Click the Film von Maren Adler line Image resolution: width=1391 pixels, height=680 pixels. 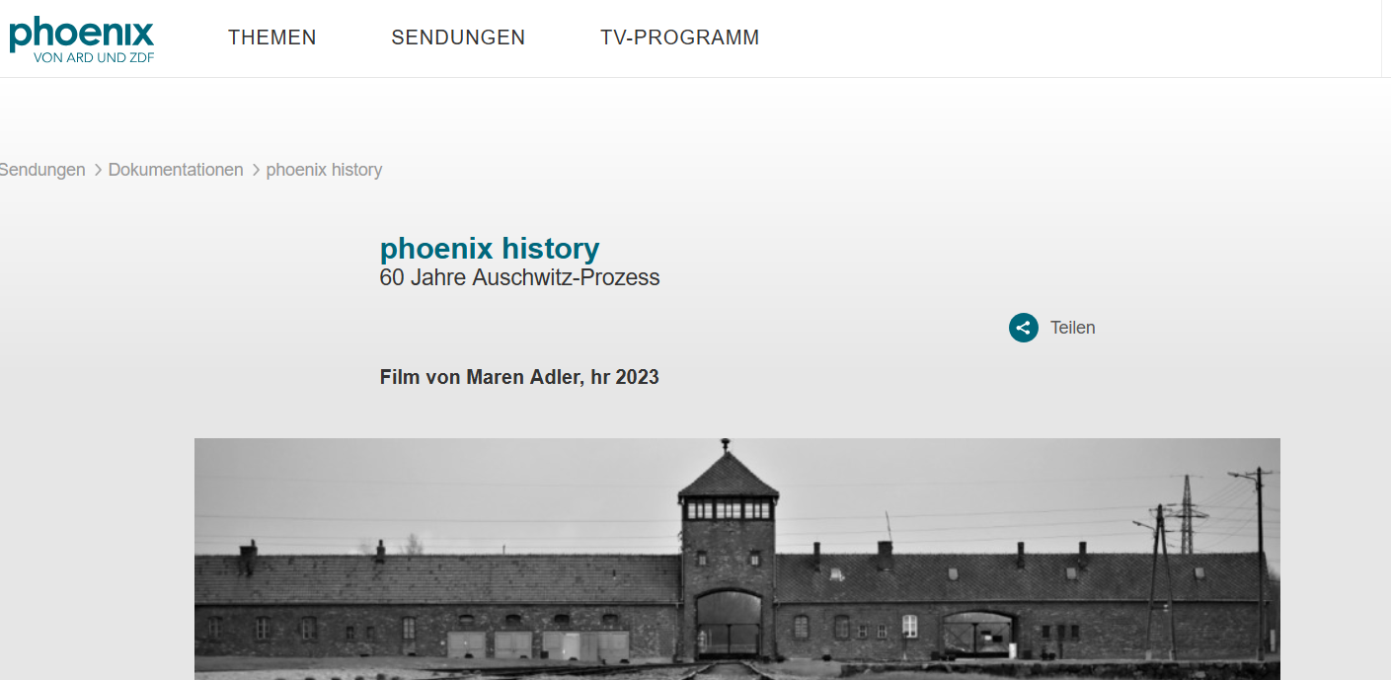click(519, 377)
